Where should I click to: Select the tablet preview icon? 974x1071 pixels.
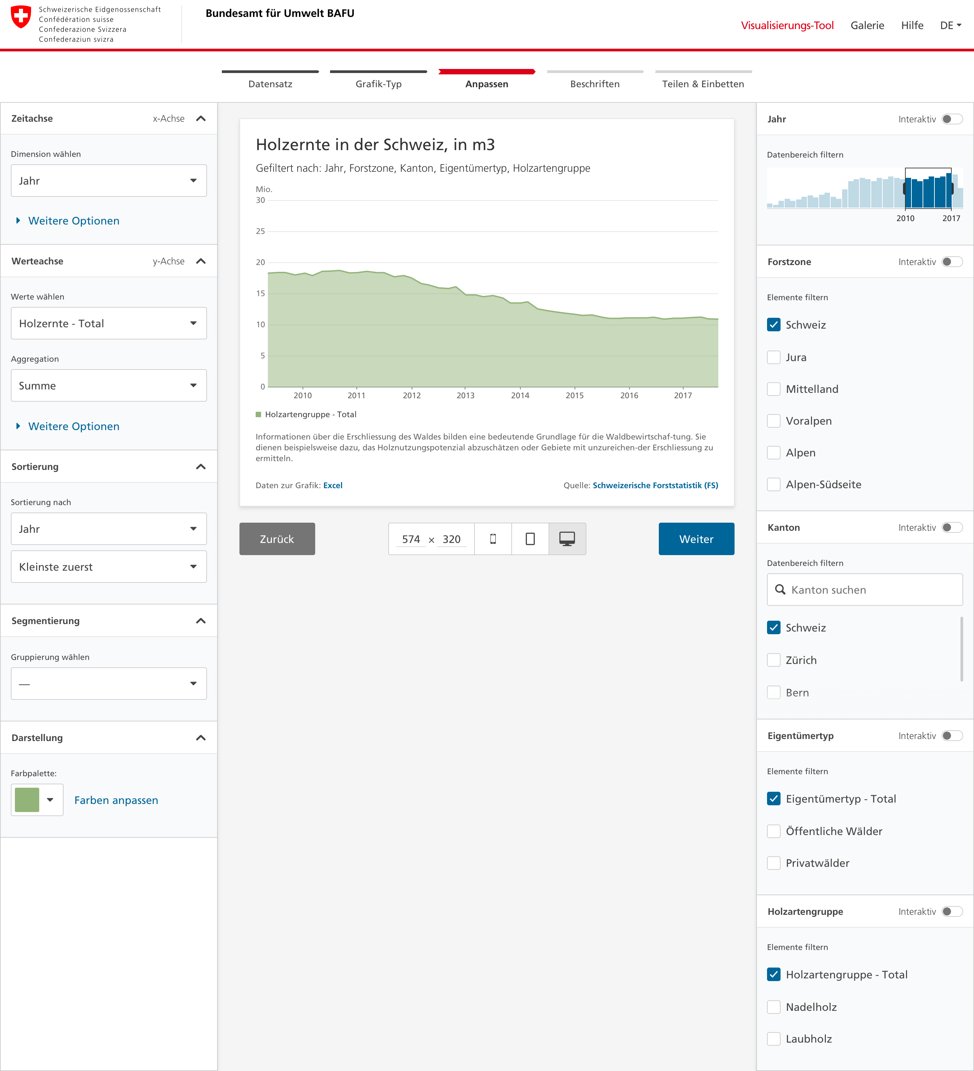(530, 539)
